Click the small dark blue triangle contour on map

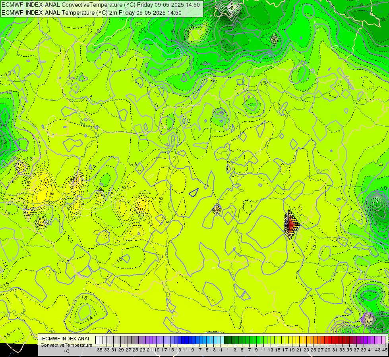[194, 192]
